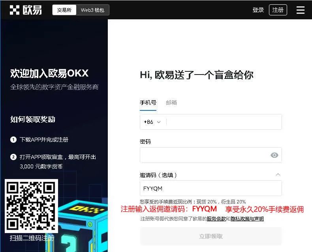
Task: Select the 手机号 registration tab
Action: (148, 103)
